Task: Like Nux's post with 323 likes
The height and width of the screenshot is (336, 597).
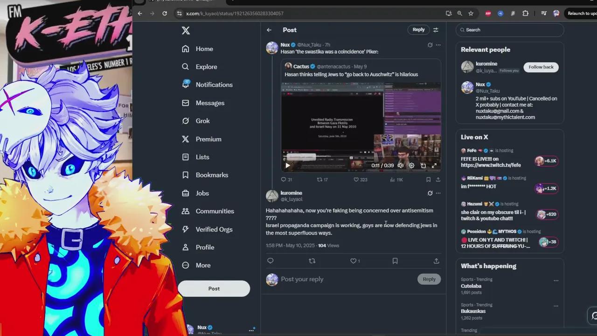Action: point(360,179)
